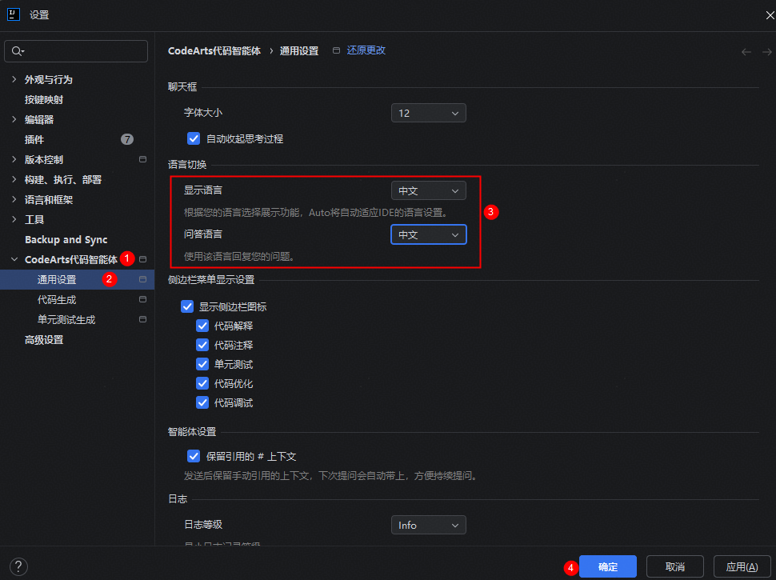Select 按键映射 in the sidebar
Viewport: 776px width, 580px height.
coord(44,99)
